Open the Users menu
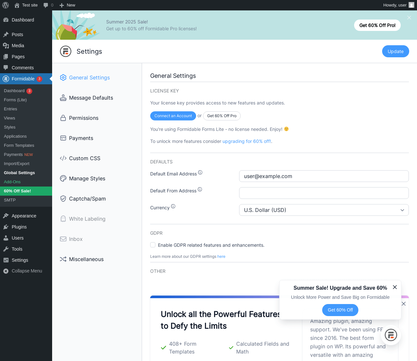Image resolution: width=417 pixels, height=361 pixels. [26, 238]
